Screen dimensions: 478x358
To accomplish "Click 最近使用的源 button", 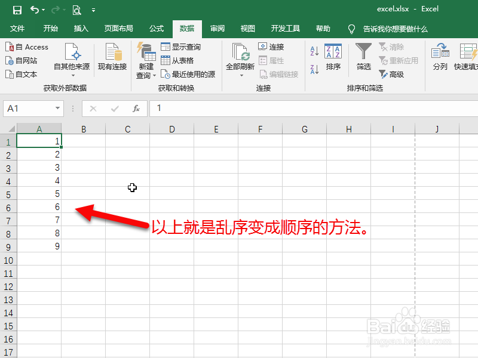I will point(188,74).
